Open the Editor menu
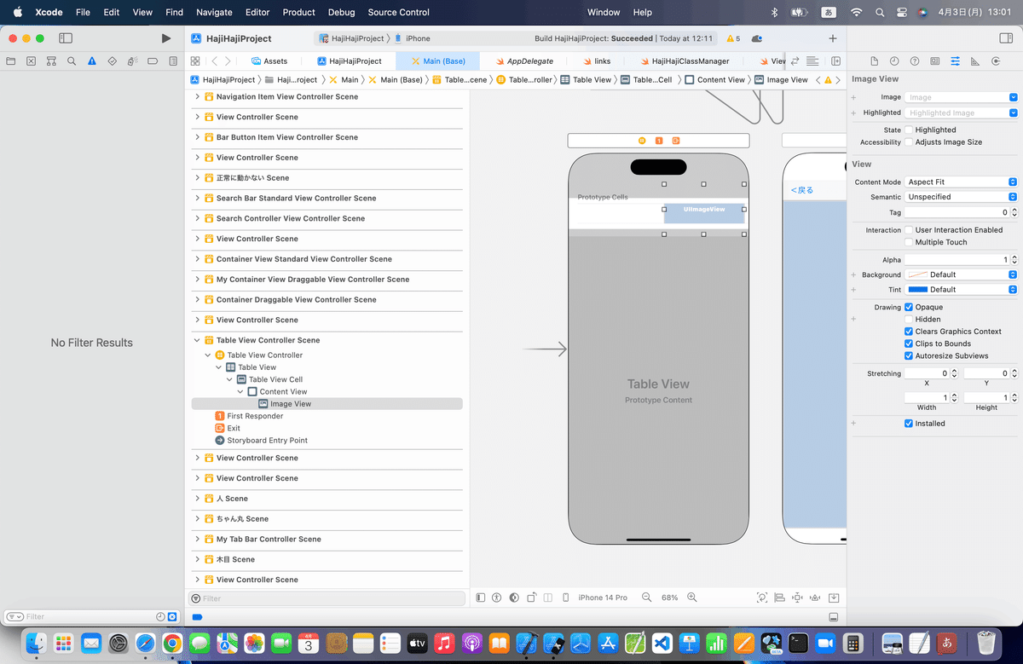The width and height of the screenshot is (1023, 664). (257, 12)
